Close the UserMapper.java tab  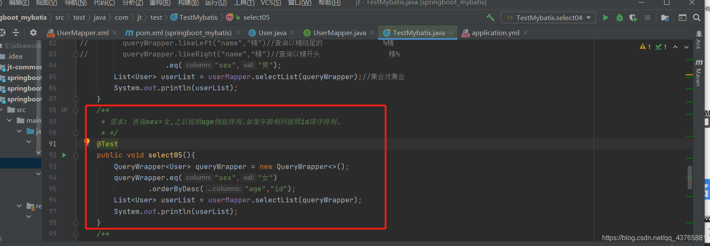pyautogui.click(x=372, y=33)
